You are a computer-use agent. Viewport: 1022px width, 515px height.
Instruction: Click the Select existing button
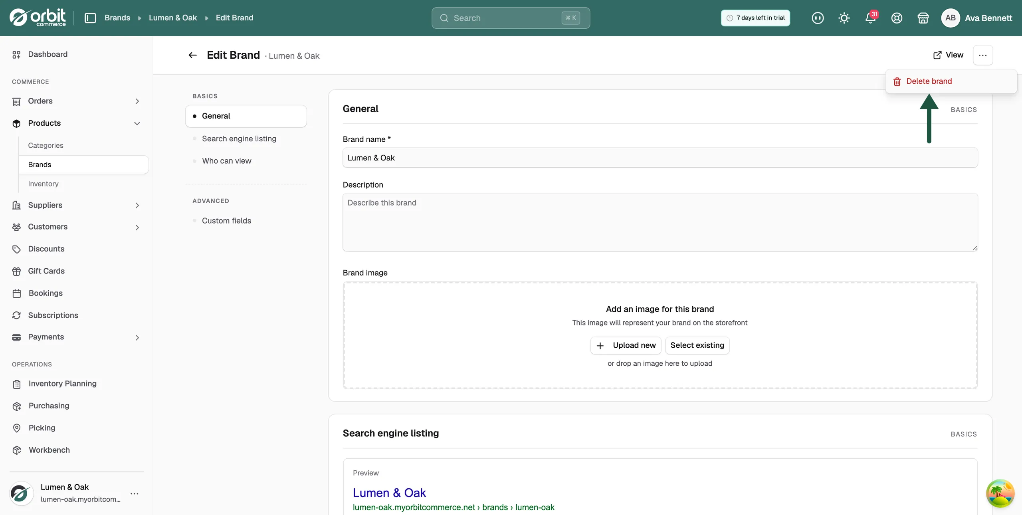pyautogui.click(x=697, y=345)
